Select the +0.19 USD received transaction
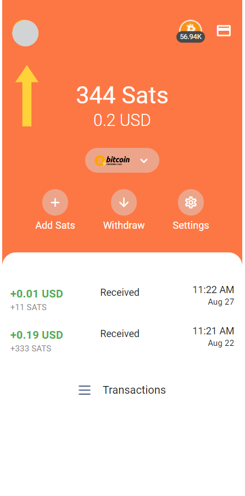245x496 pixels. (122, 339)
